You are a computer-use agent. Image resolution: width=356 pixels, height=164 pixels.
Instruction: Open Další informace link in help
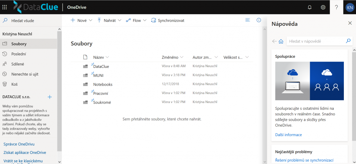[288, 135]
